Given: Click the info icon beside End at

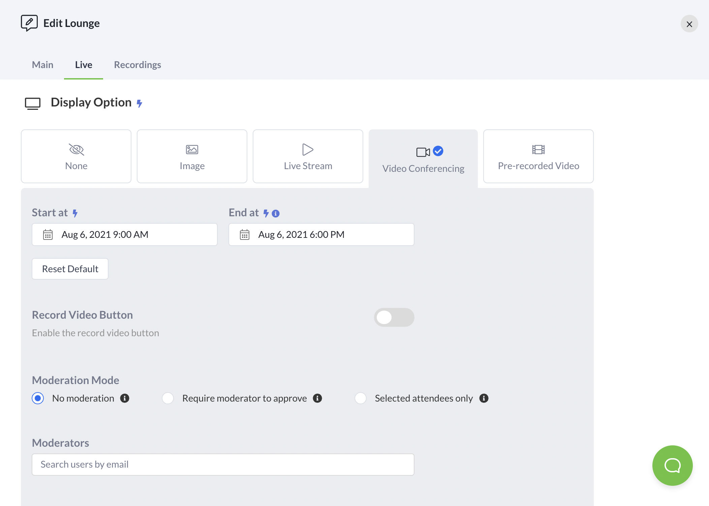Looking at the screenshot, I should tap(276, 214).
